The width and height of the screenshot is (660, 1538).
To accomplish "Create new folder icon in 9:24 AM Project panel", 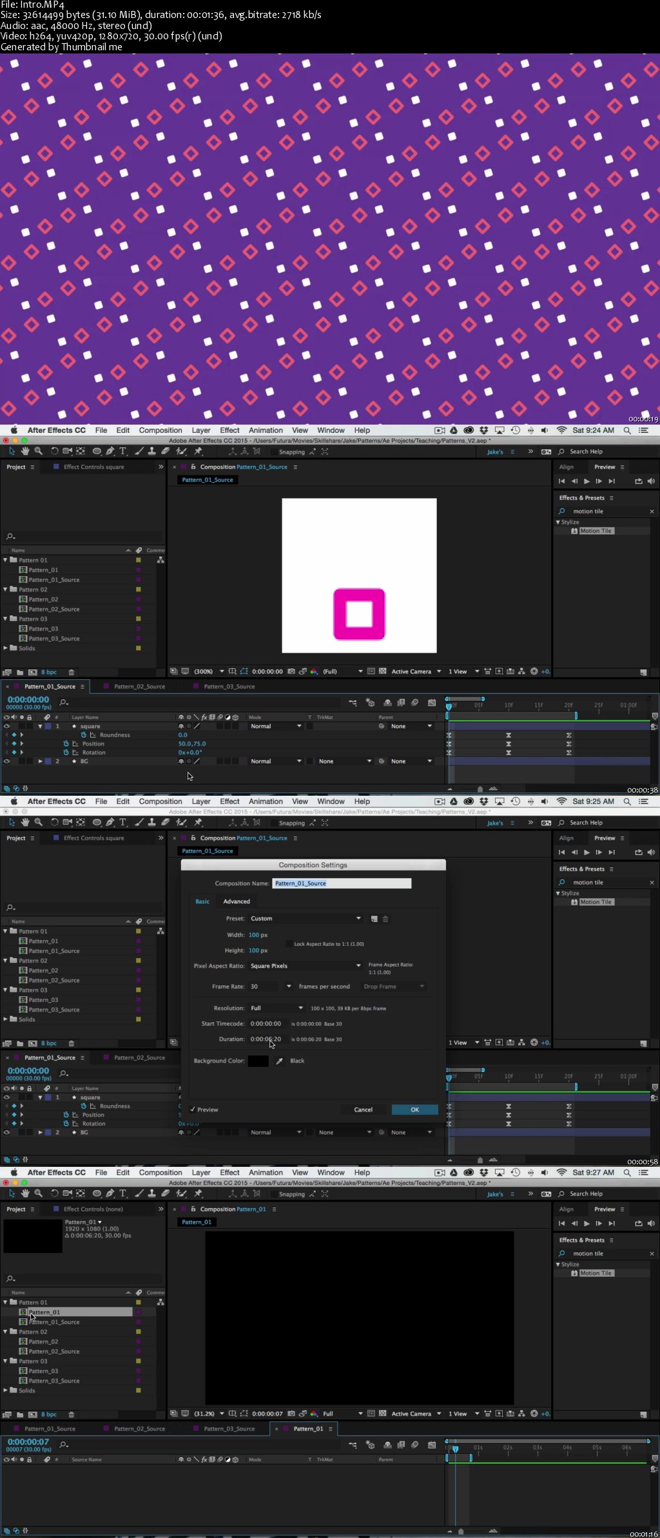I will (20, 672).
